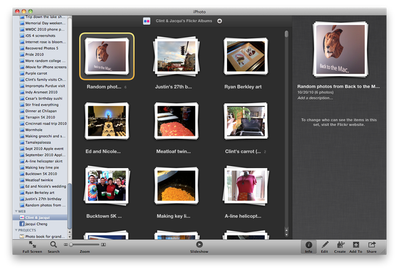Click the large album preview in Info panel

click(340, 50)
